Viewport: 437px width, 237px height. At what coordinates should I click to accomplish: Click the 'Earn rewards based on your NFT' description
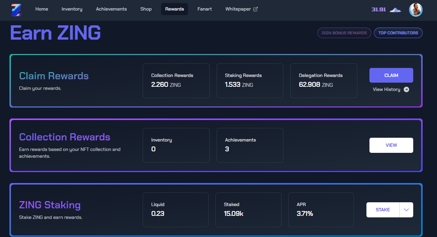point(70,153)
